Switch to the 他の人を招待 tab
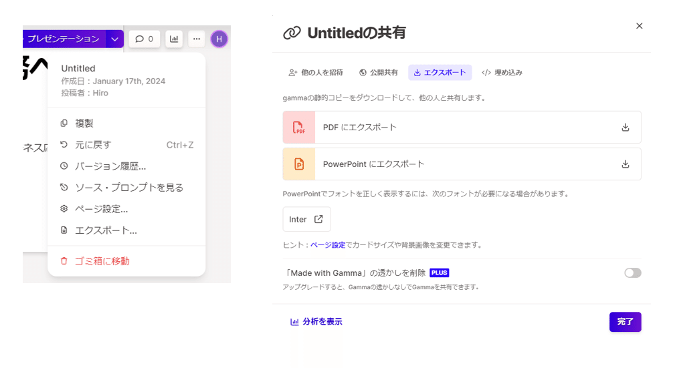 pyautogui.click(x=316, y=72)
